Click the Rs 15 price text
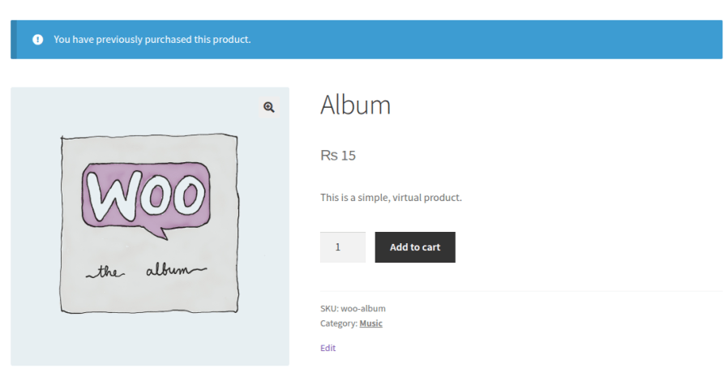This screenshot has height=390, width=728. click(x=338, y=156)
